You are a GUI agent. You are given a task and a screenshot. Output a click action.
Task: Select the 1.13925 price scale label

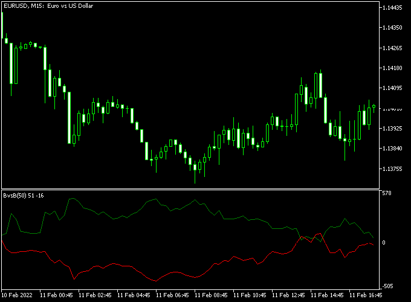[393, 129]
